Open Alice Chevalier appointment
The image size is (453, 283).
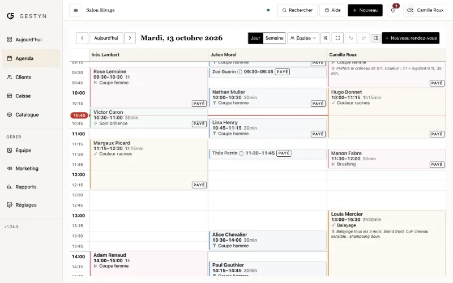point(268,240)
